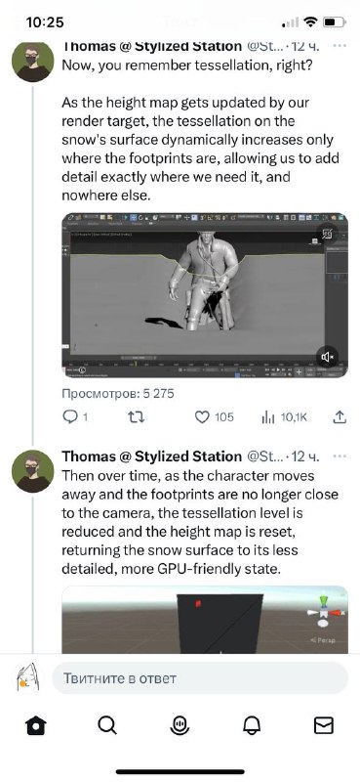Tap Thomas's avatar on first tweet
Screen dimensions: 360x782
pyautogui.click(x=32, y=62)
